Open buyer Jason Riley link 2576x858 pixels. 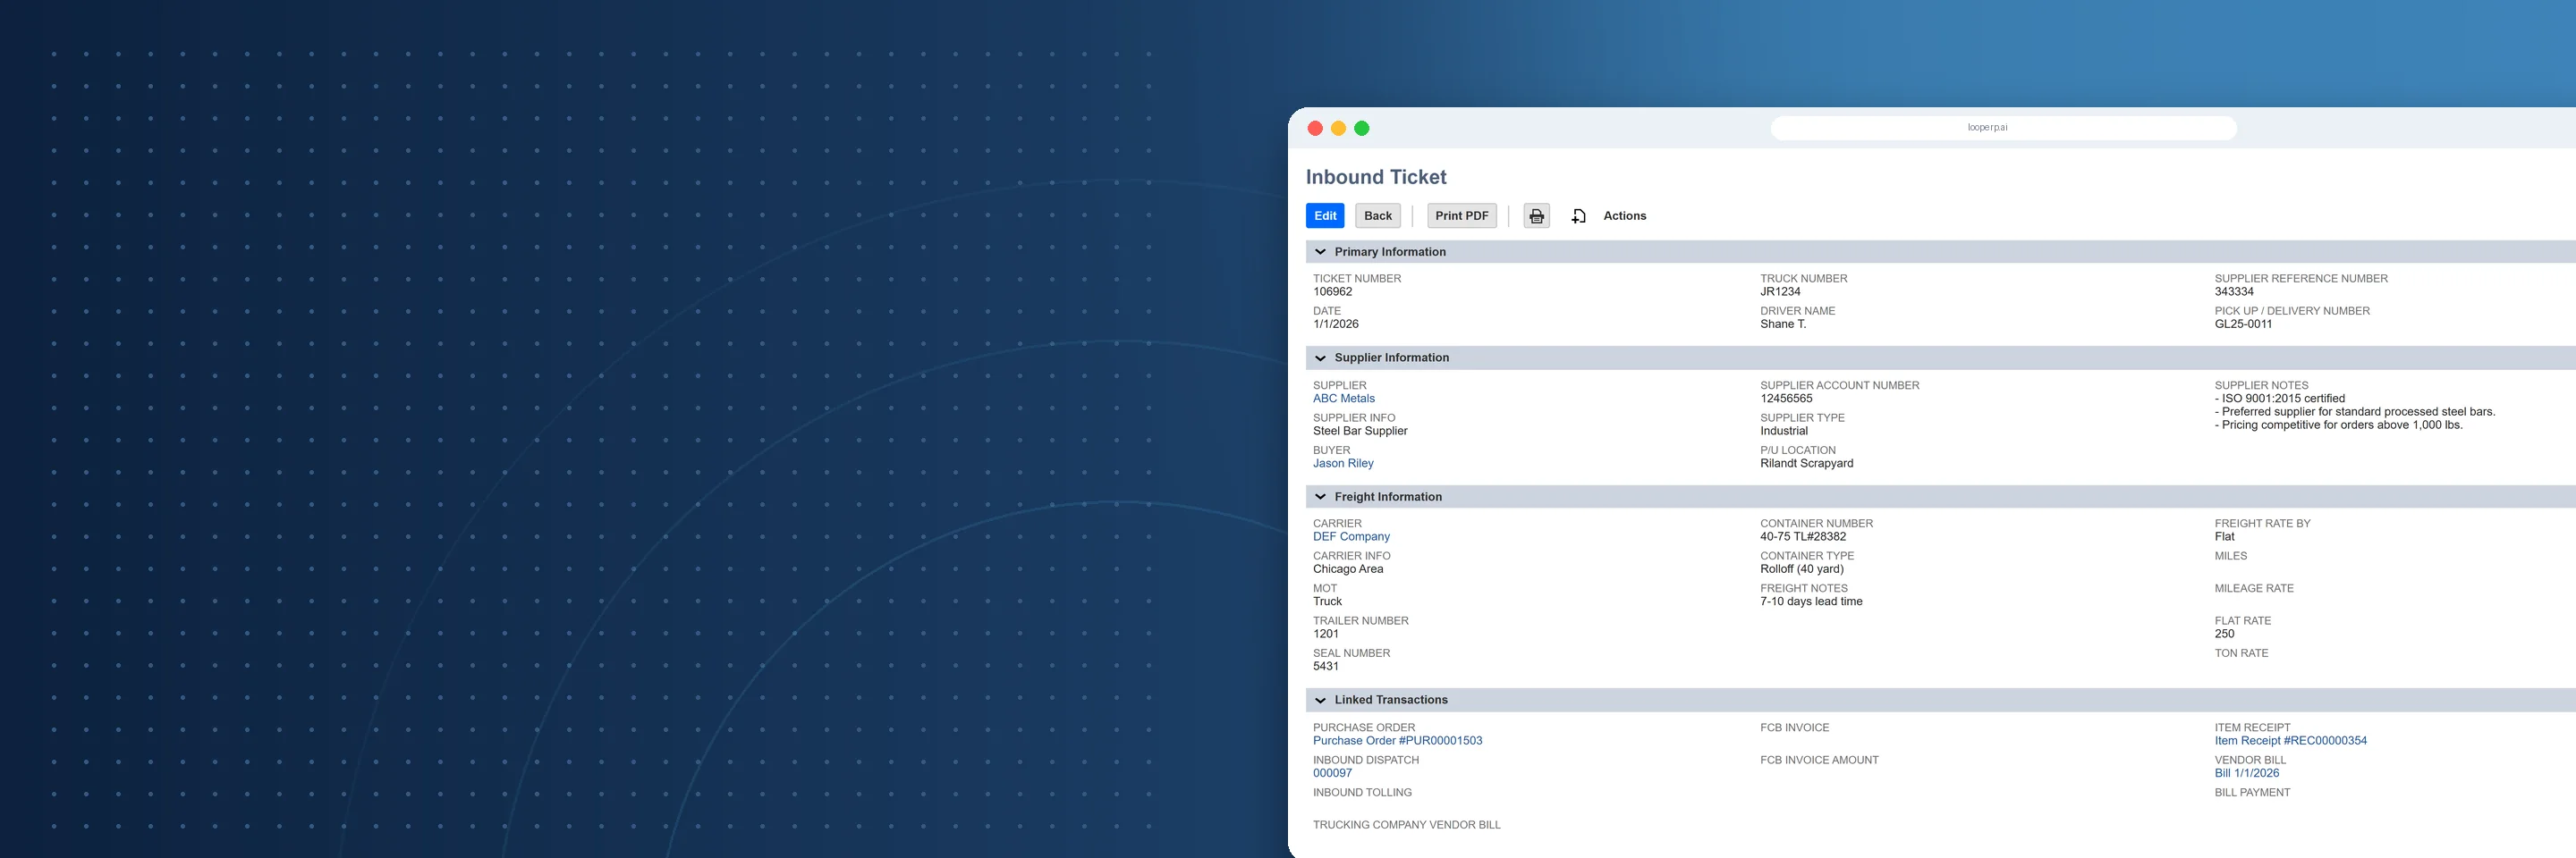pos(1343,464)
